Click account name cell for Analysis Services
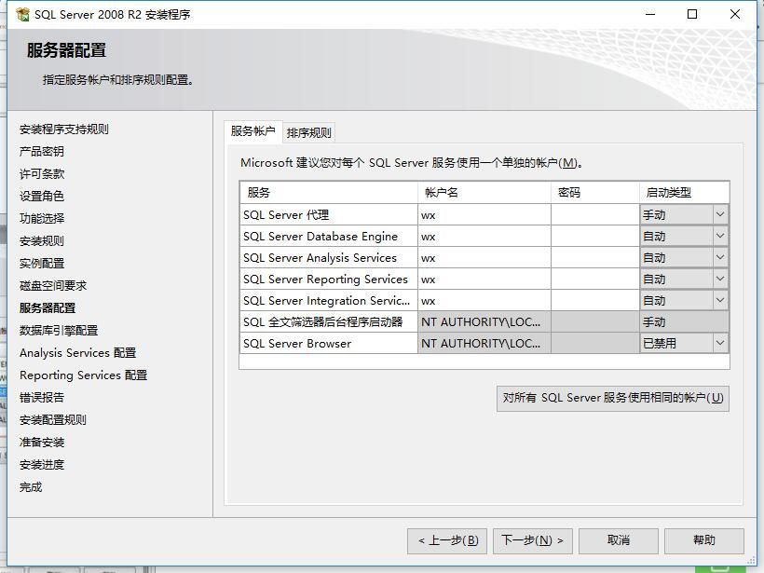Image resolution: width=764 pixels, height=573 pixels. point(484,257)
